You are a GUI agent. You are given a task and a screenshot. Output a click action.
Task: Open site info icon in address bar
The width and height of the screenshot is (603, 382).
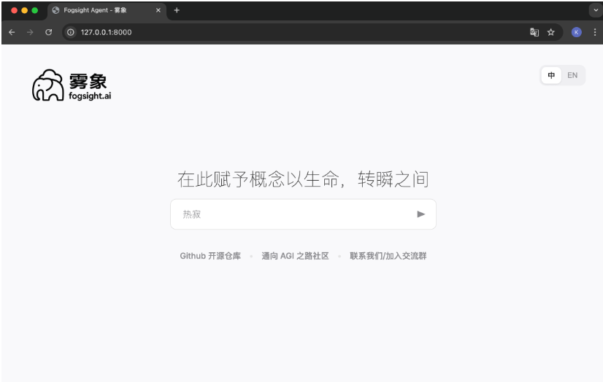(x=71, y=32)
